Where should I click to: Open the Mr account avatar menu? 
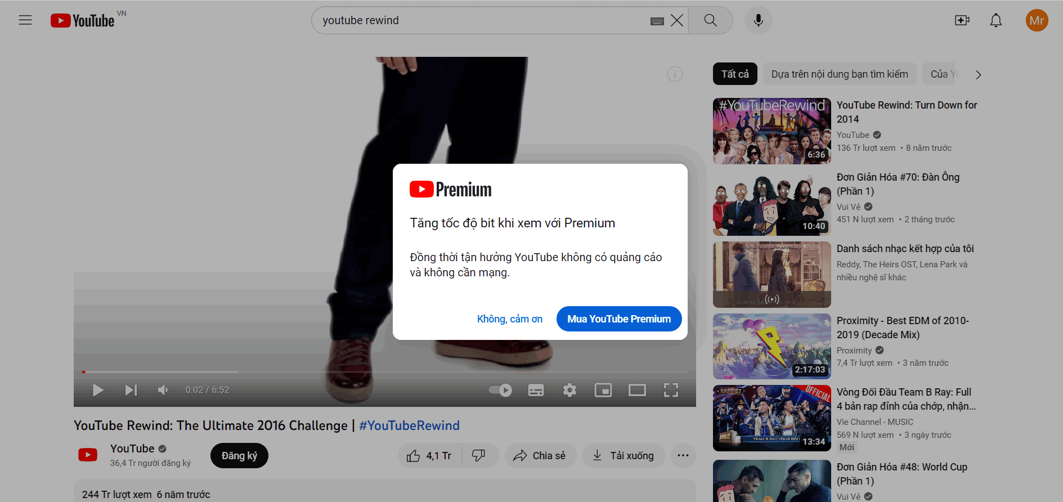point(1037,20)
